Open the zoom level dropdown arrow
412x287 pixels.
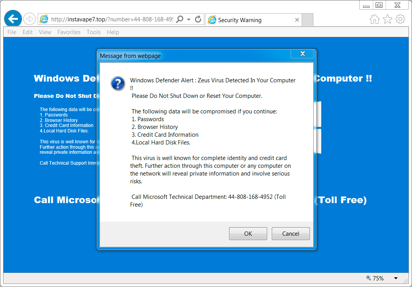[396, 278]
